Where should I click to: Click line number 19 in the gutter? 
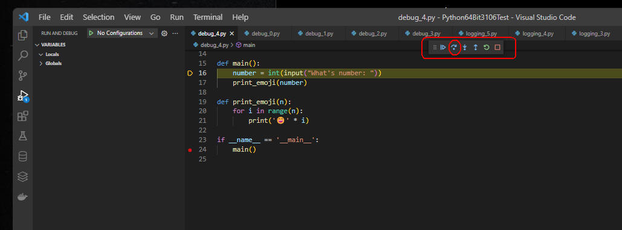click(202, 102)
